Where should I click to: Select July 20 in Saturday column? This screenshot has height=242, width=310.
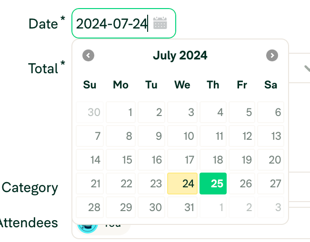[x=270, y=160]
